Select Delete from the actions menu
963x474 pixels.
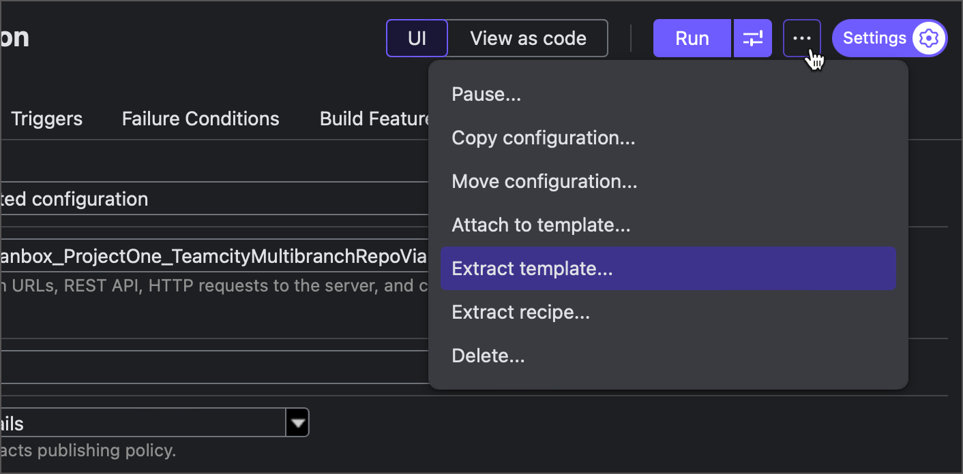[x=488, y=355]
